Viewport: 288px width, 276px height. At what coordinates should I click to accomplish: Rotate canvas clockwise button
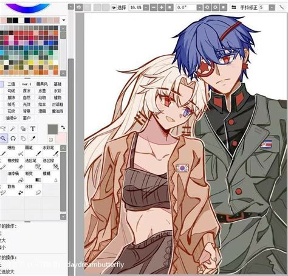coord(215,8)
